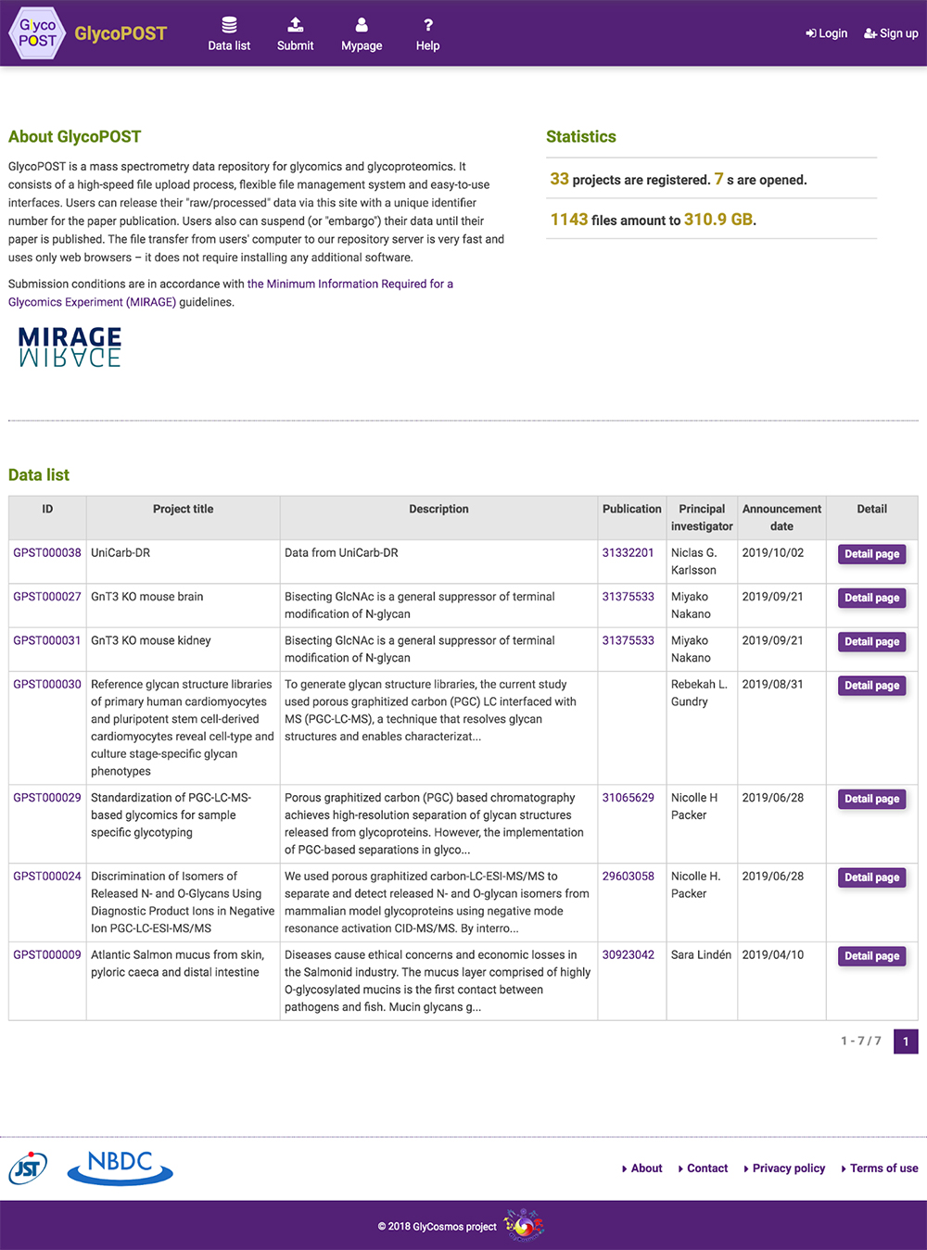Open project GPST000024
Image resolution: width=927 pixels, height=1250 pixels.
point(47,876)
